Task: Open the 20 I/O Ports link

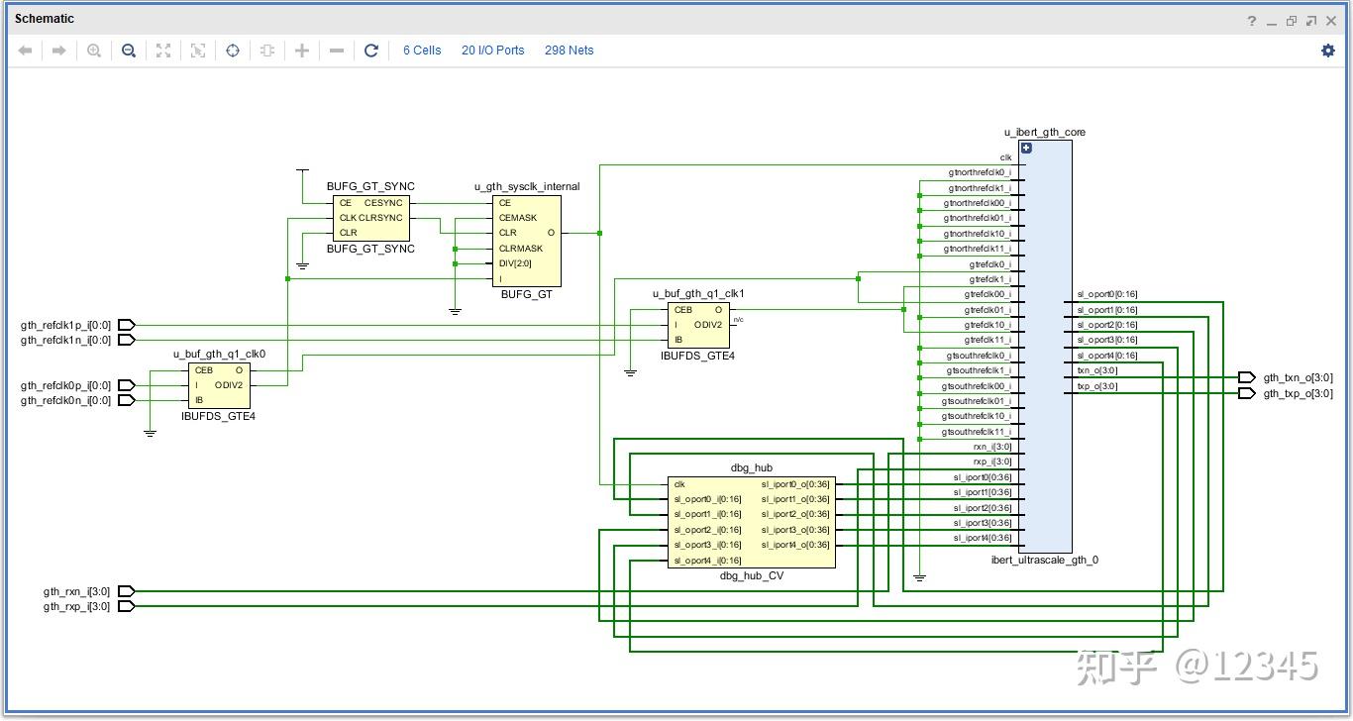Action: tap(492, 51)
